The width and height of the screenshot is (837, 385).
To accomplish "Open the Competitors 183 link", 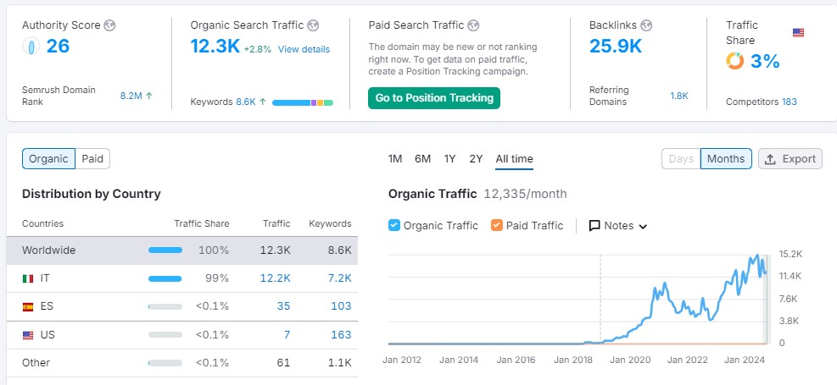I will [x=762, y=102].
